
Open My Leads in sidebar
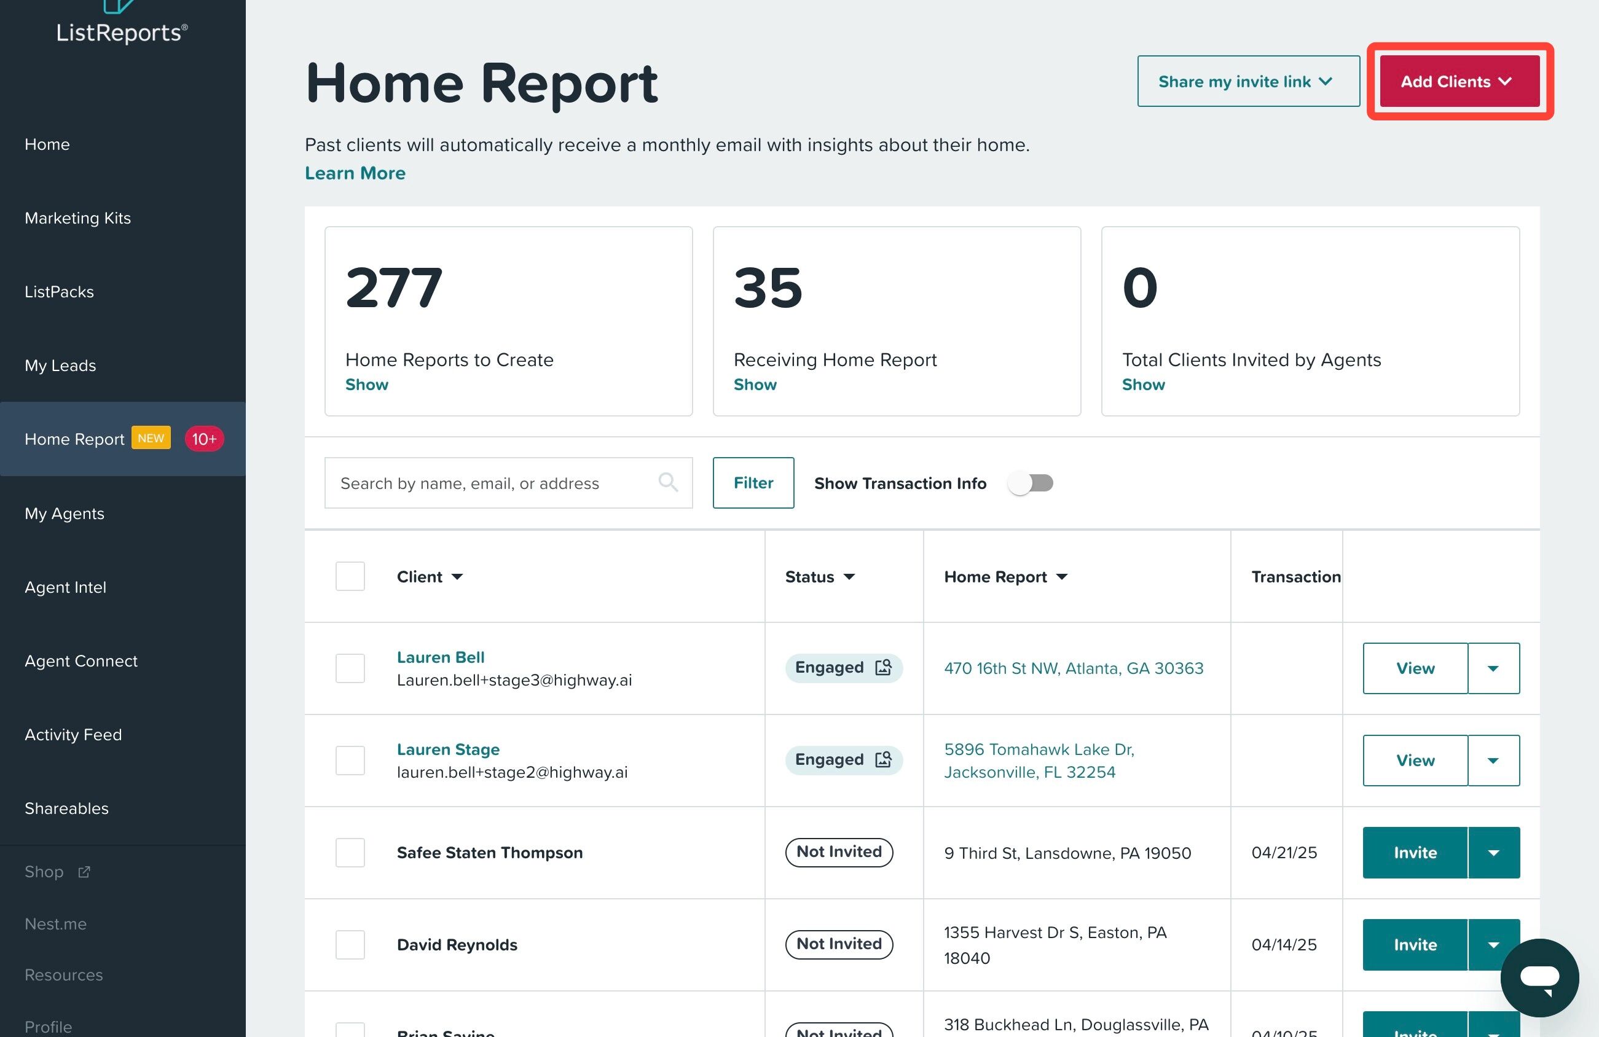pyautogui.click(x=60, y=366)
